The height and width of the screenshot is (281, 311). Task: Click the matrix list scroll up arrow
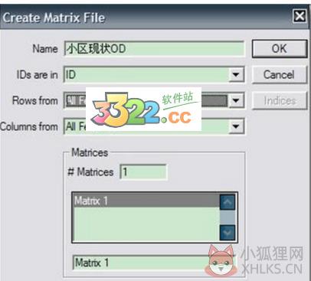point(228,202)
